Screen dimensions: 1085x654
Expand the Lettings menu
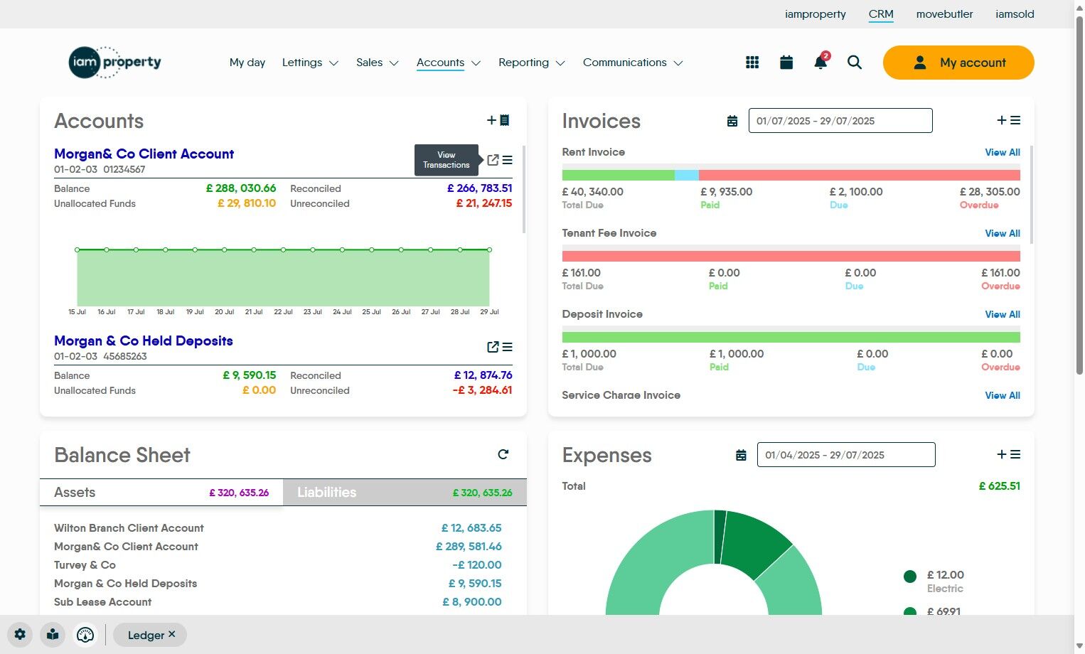pos(310,63)
